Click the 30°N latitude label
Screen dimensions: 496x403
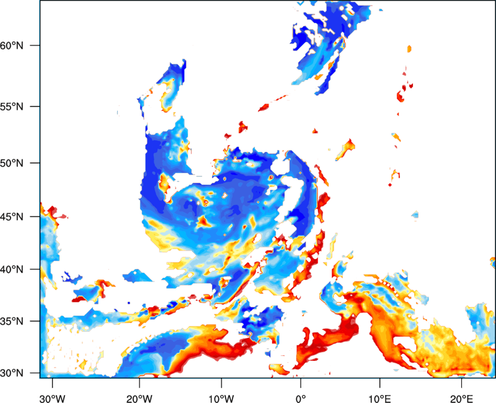tap(12, 373)
